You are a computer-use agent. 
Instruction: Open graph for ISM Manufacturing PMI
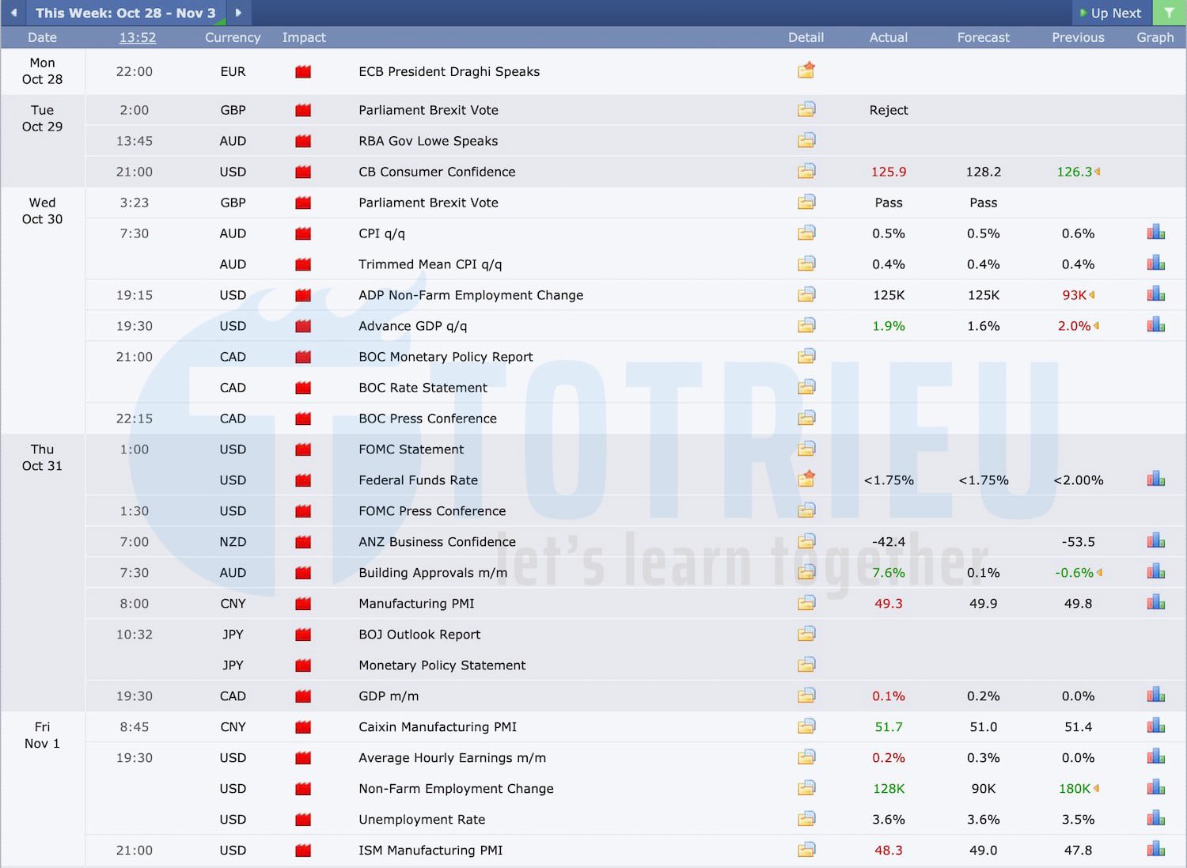[x=1155, y=848]
